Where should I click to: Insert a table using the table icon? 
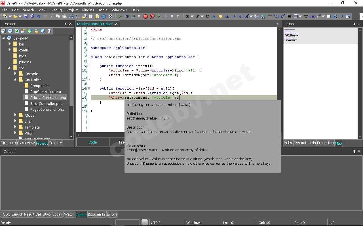click(328, 16)
